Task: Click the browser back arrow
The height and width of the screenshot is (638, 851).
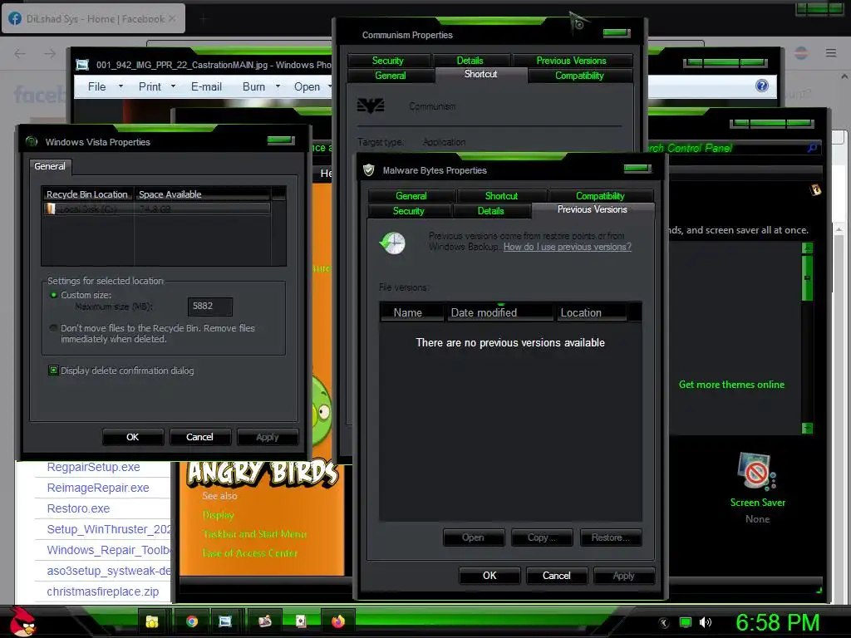Action: click(x=20, y=53)
